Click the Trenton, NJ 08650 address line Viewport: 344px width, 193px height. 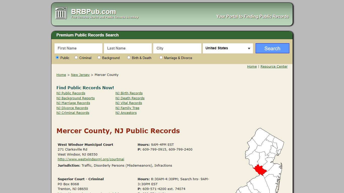[x=73, y=189]
